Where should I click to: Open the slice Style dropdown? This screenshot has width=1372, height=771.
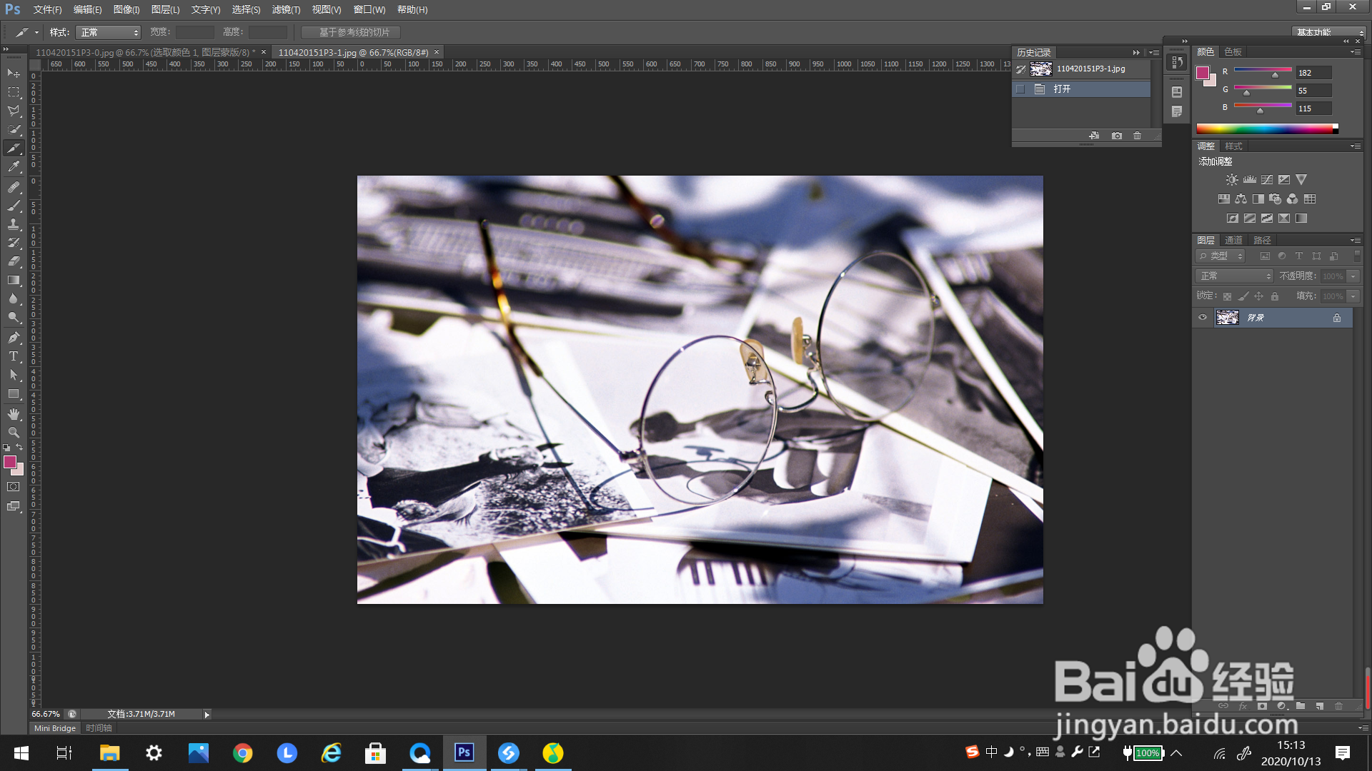(109, 32)
